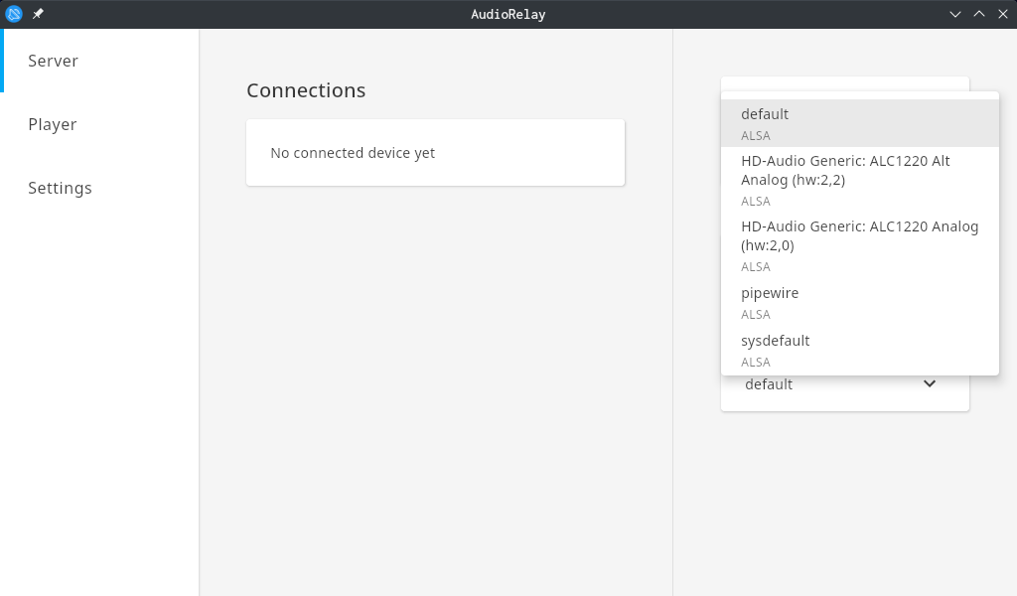Go to the Settings tab
1017x596 pixels.
point(60,188)
